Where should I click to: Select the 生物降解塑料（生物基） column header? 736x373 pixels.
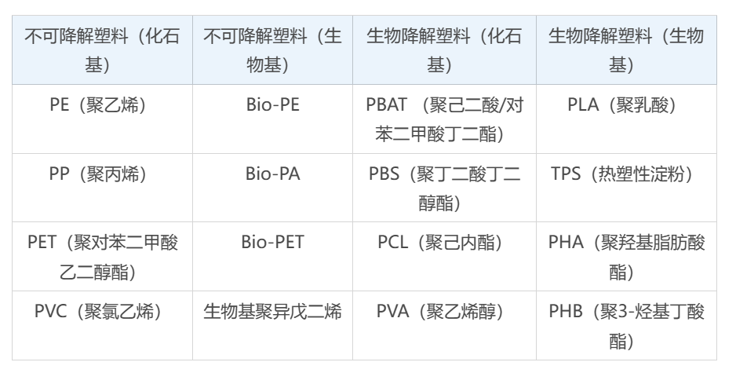tap(625, 49)
